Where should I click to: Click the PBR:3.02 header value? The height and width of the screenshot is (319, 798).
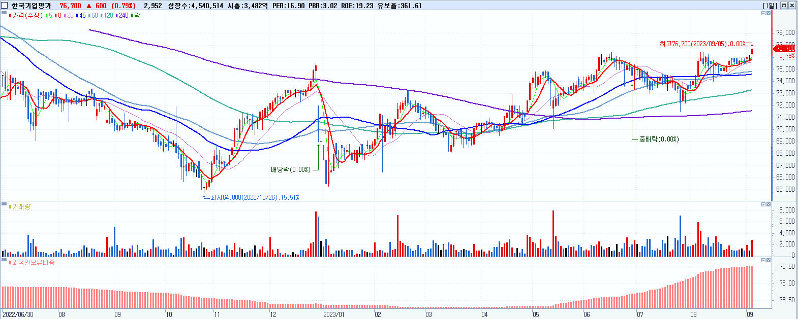[x=323, y=6]
